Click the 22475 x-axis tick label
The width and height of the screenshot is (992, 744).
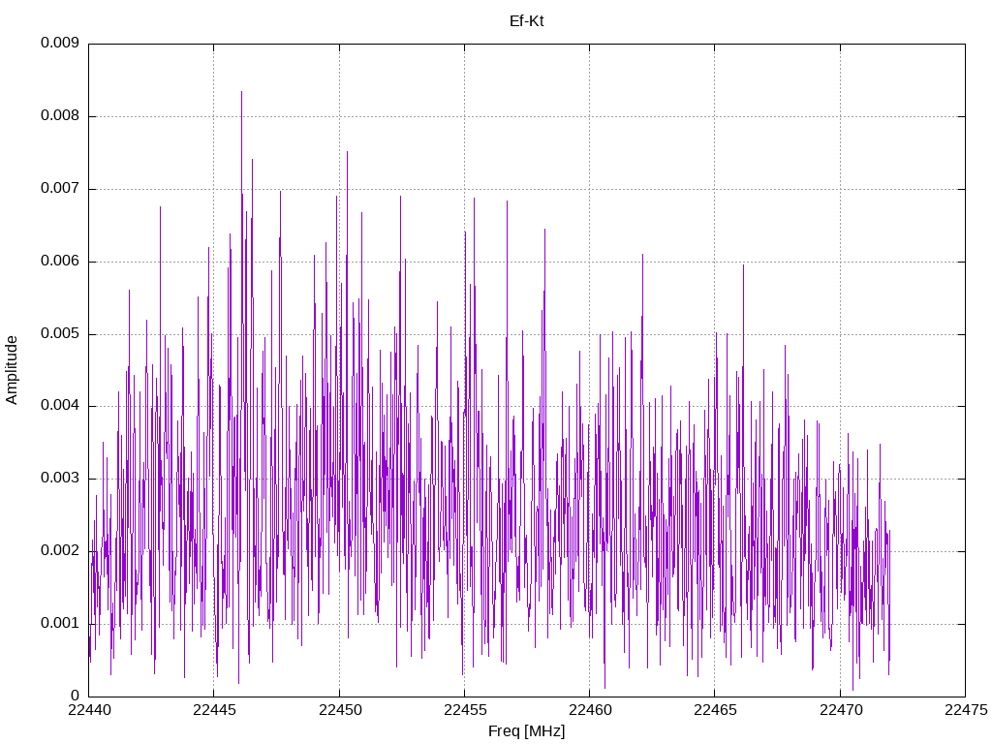[x=966, y=710]
